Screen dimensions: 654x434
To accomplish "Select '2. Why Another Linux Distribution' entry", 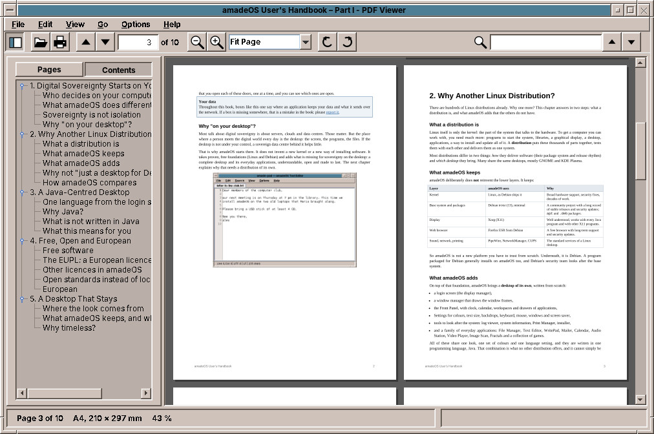I will (90, 134).
